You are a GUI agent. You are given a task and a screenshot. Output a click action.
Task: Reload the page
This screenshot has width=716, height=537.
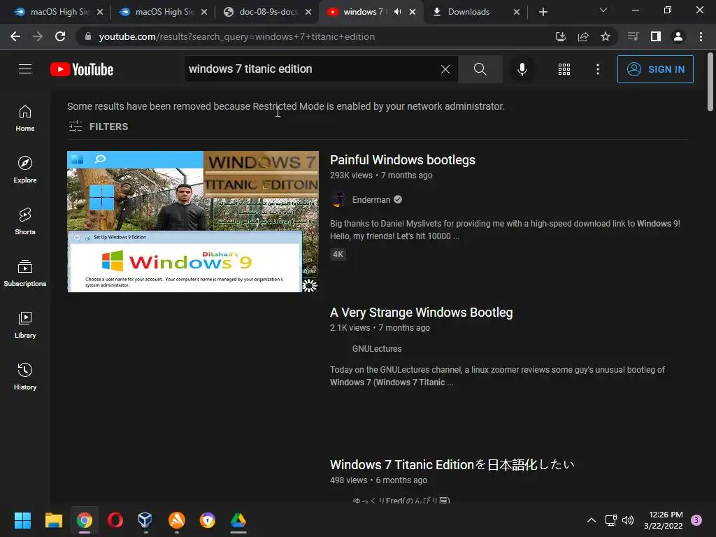[x=60, y=36]
